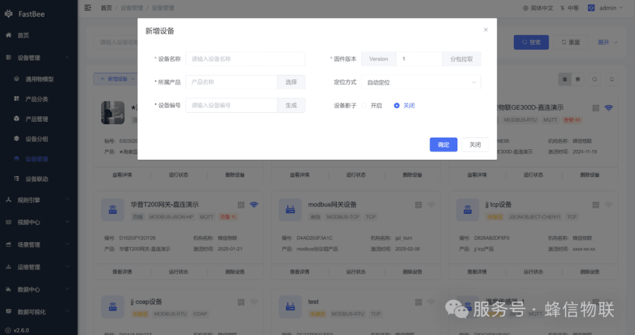635x335 pixels.
Task: Open 产品管理 menu item
Action: [x=39, y=119]
